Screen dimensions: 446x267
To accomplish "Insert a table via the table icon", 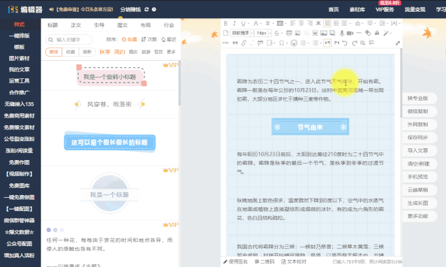I will coord(289,33).
